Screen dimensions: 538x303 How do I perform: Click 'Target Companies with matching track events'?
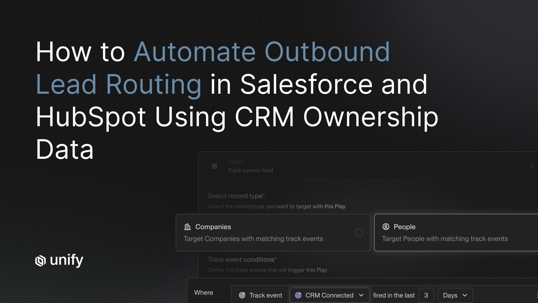pyautogui.click(x=253, y=239)
